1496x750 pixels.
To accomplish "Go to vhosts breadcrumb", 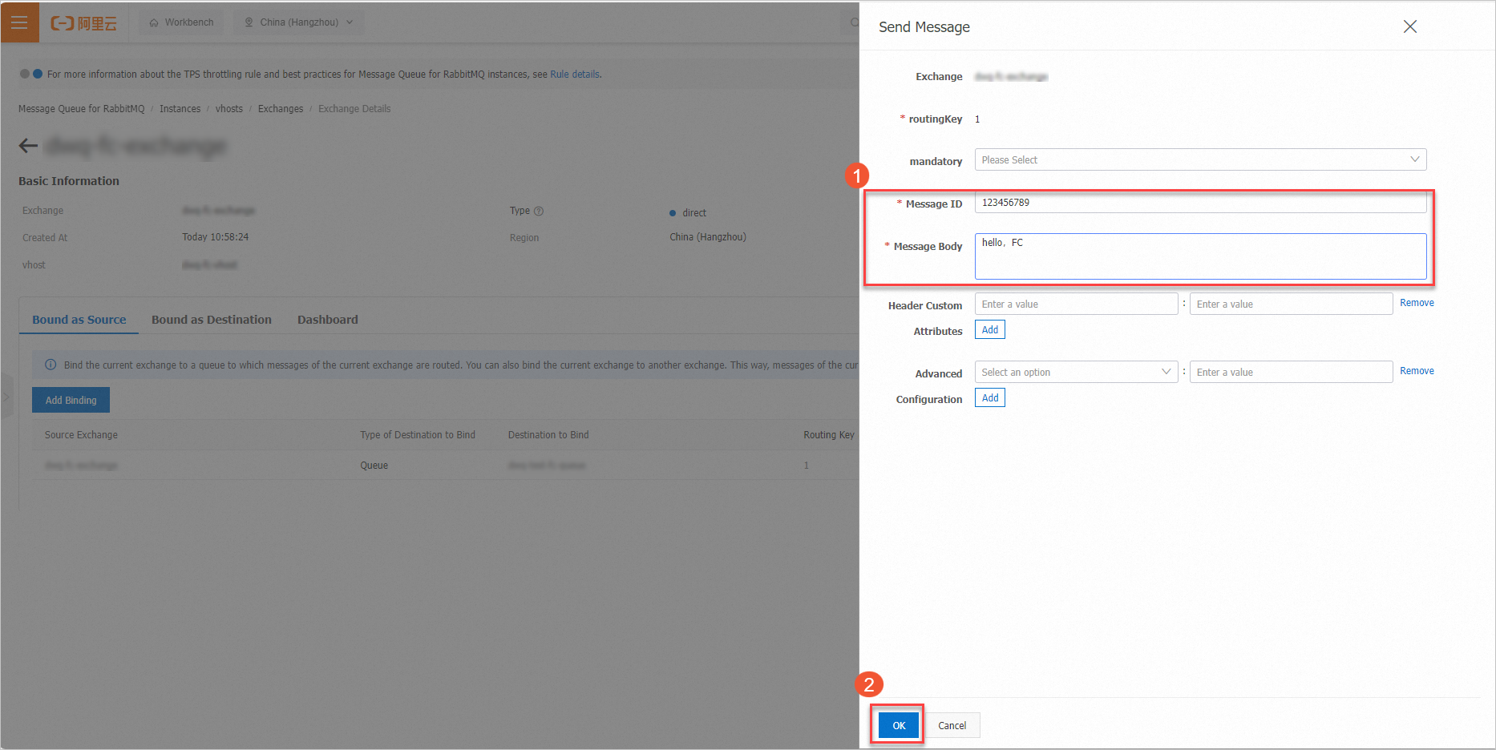I will pos(229,109).
